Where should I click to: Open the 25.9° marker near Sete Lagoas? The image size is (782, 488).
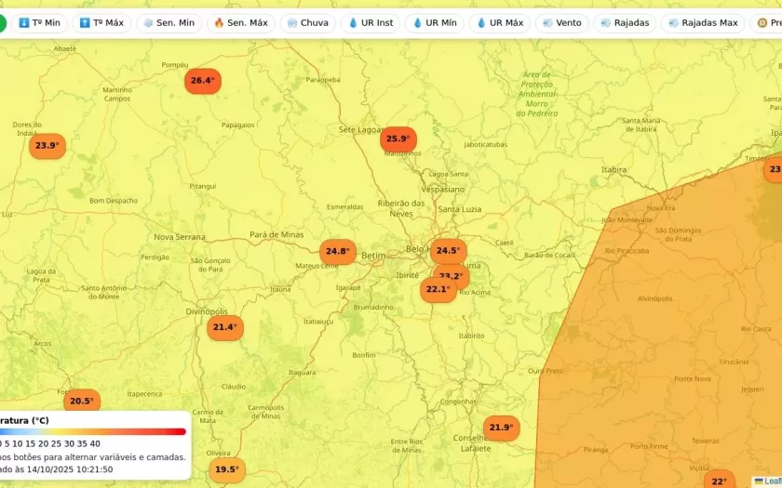[398, 139]
